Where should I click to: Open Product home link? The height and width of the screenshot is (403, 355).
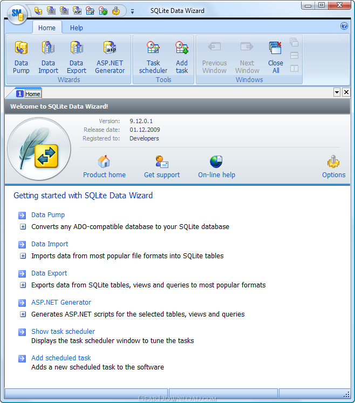pyautogui.click(x=104, y=175)
